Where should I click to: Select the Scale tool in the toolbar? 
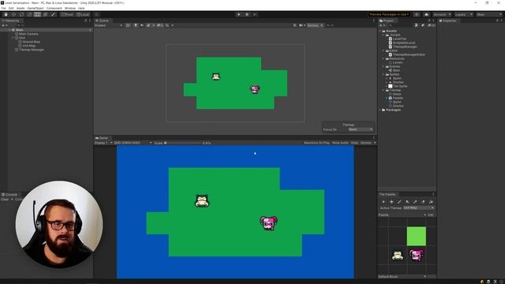click(30, 14)
